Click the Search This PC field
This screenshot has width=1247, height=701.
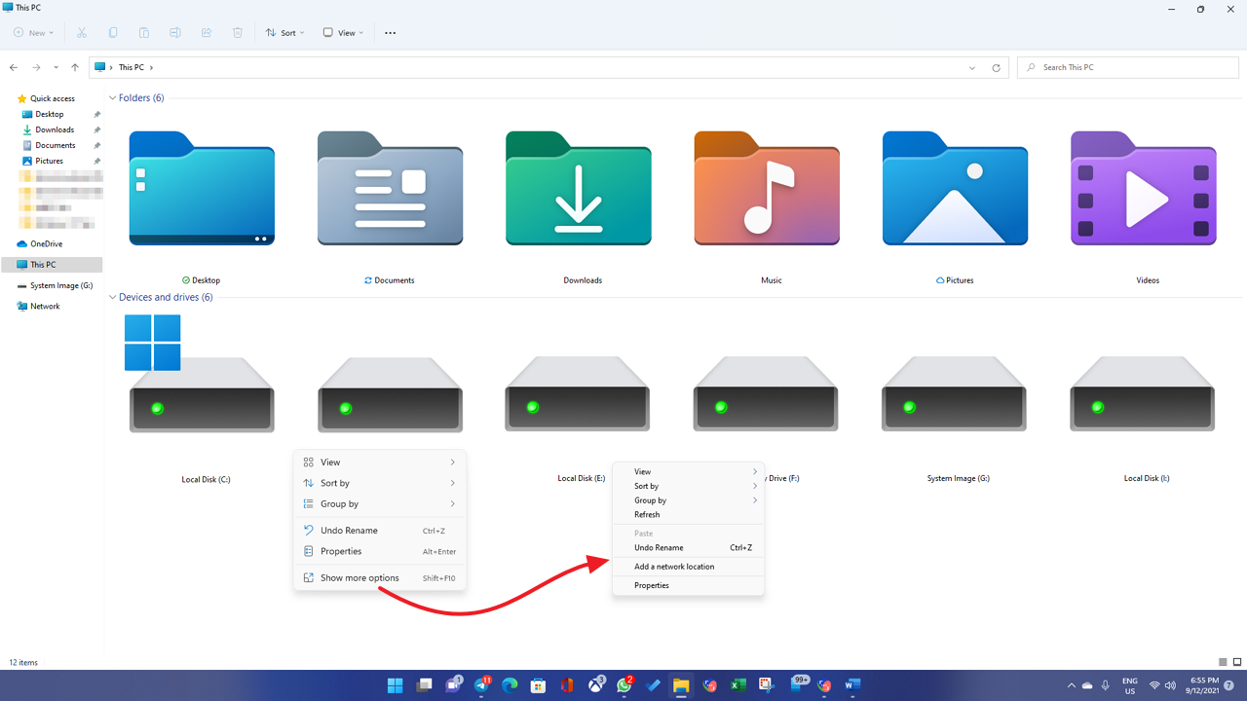click(x=1127, y=67)
